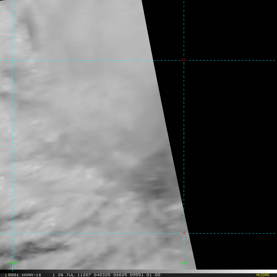Select the NOAA-18 satellite name text
277x277 pixels.
coord(31,275)
